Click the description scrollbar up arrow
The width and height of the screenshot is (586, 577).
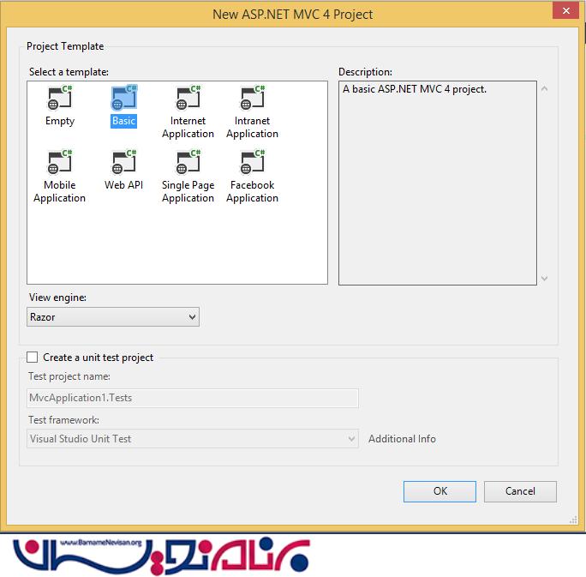[545, 89]
